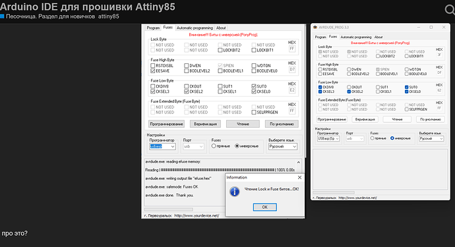Toggle LOCKBIT1 in the avrdude log window
The height and width of the screenshot is (247, 455).
click(x=254, y=50)
